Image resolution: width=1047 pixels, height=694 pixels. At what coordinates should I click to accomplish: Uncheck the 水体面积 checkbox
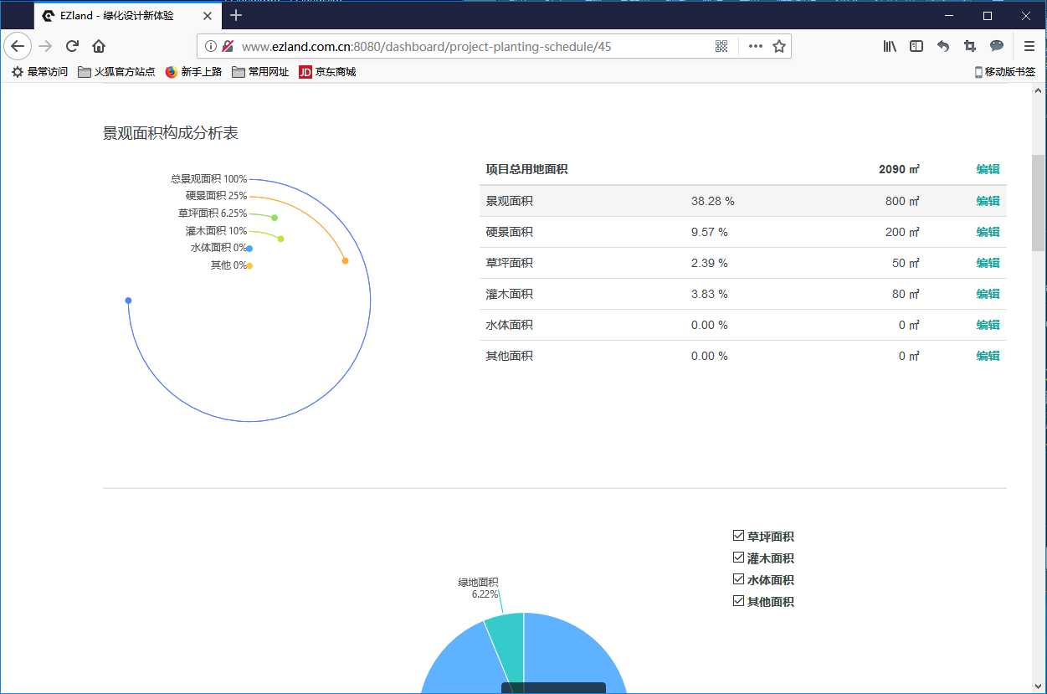738,579
